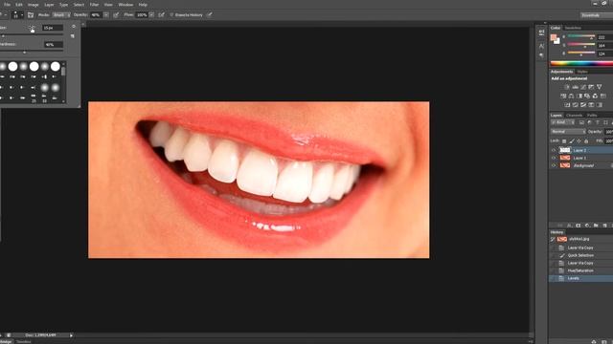This screenshot has width=613, height=344.
Task: Select the Background layer row
Action: pos(581,165)
